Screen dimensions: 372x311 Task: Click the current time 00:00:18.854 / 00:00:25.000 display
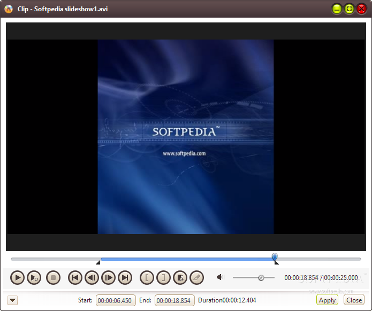321,278
